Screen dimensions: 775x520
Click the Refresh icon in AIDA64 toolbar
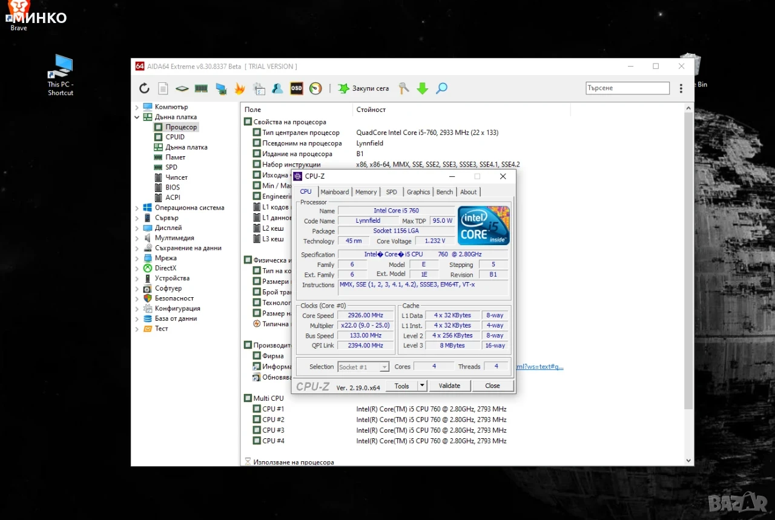click(144, 88)
